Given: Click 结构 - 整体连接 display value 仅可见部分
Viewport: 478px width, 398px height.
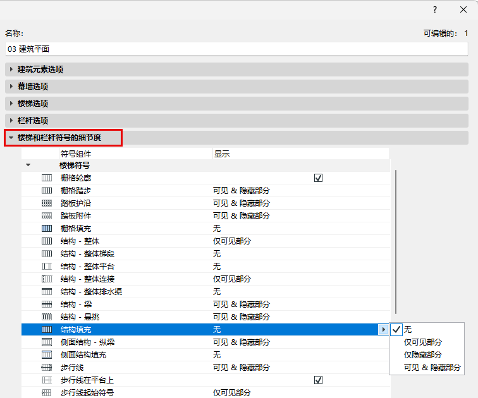Looking at the screenshot, I should click(232, 279).
